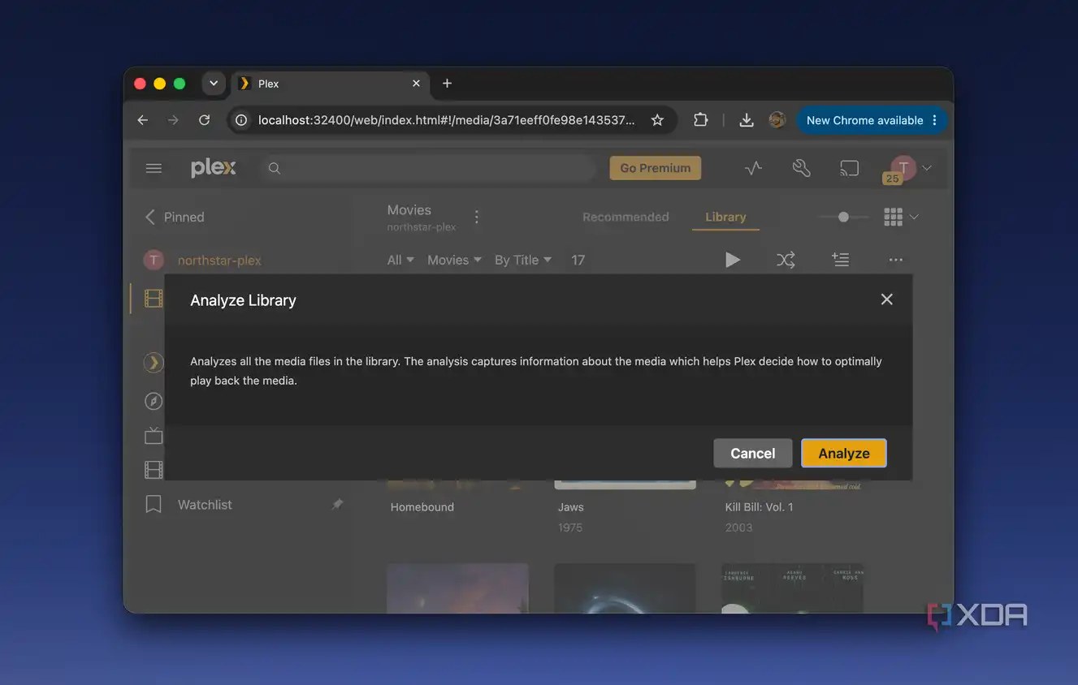Click the Movies film icon in sidebar

pos(154,298)
